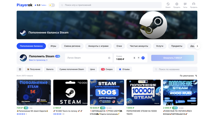Open the Валюта filter dropdown
Image resolution: width=214 pixels, height=115 pixels.
point(50,69)
